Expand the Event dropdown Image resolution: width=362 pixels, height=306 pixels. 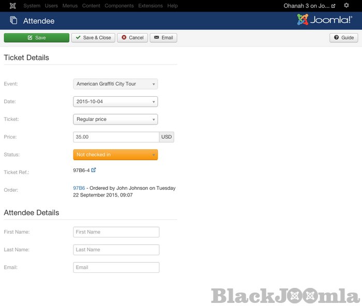[x=115, y=84]
